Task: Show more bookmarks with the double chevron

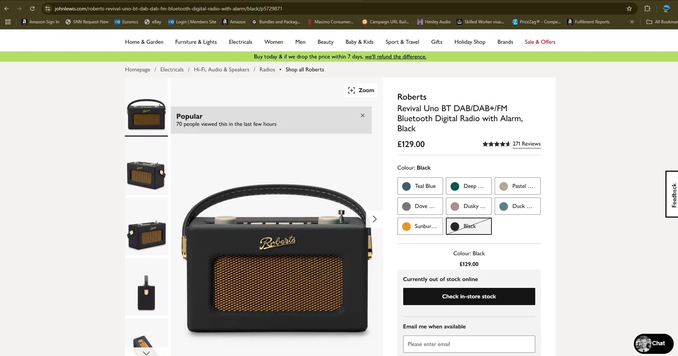Action: tap(632, 22)
